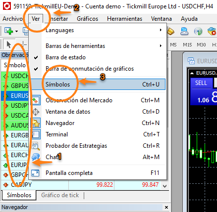Open the Terminal menu entry
The width and height of the screenshot is (217, 212).
98,134
